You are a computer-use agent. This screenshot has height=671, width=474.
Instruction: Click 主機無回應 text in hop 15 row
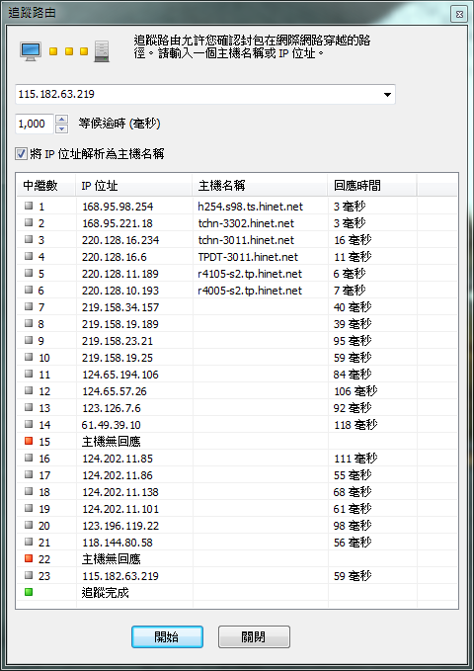[112, 442]
